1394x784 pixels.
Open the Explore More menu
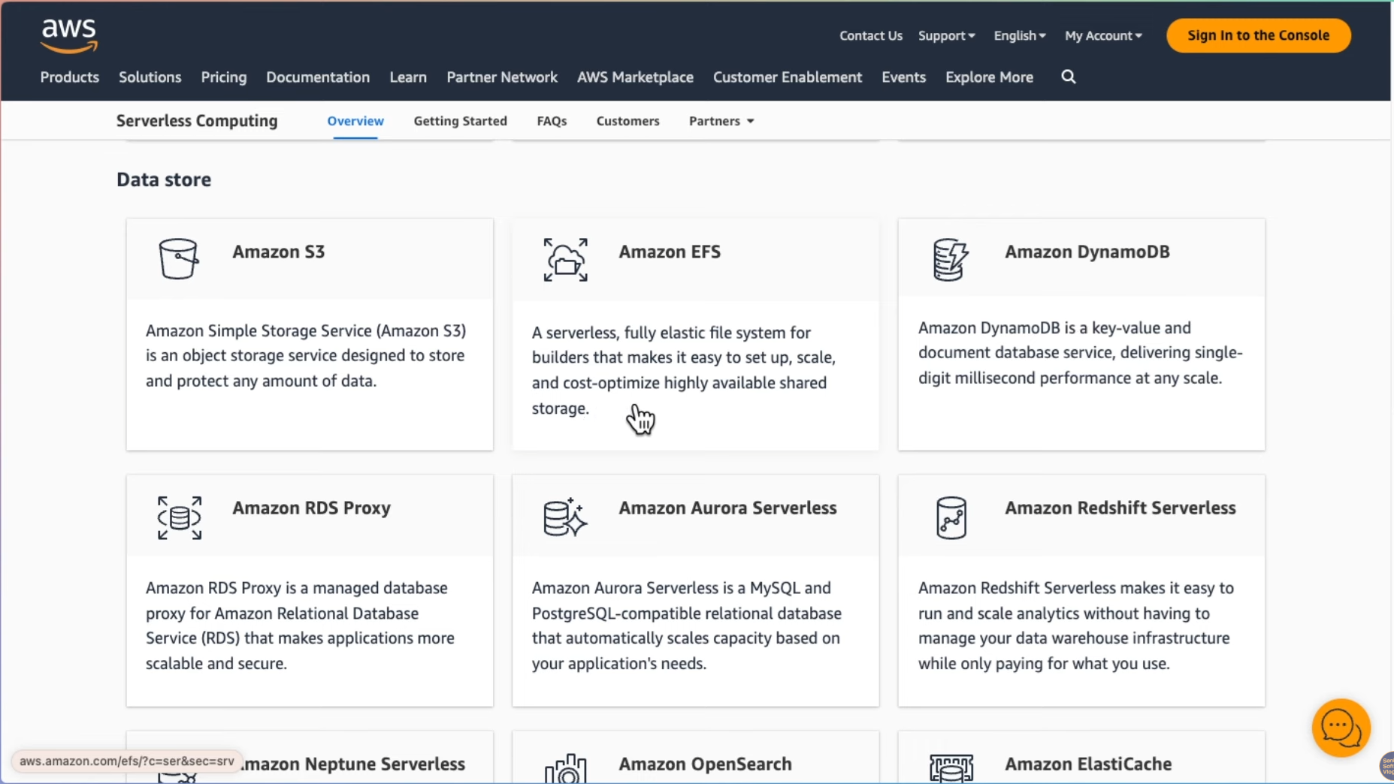(989, 77)
